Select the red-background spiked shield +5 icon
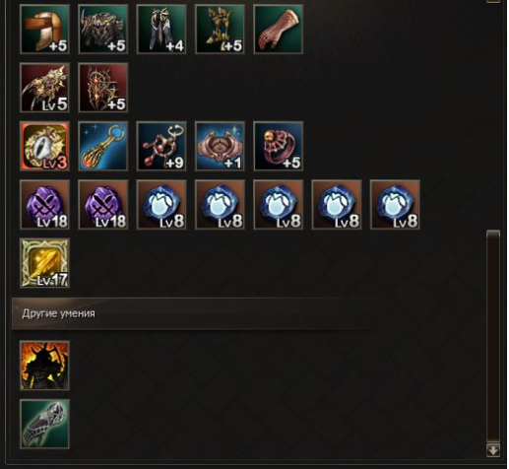This screenshot has width=509, height=469. [x=103, y=88]
